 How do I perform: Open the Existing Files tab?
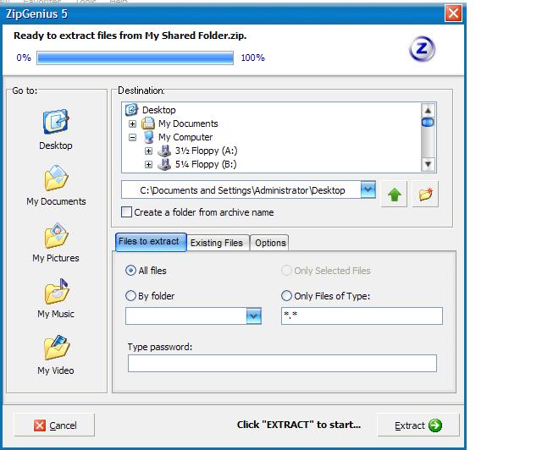point(218,243)
